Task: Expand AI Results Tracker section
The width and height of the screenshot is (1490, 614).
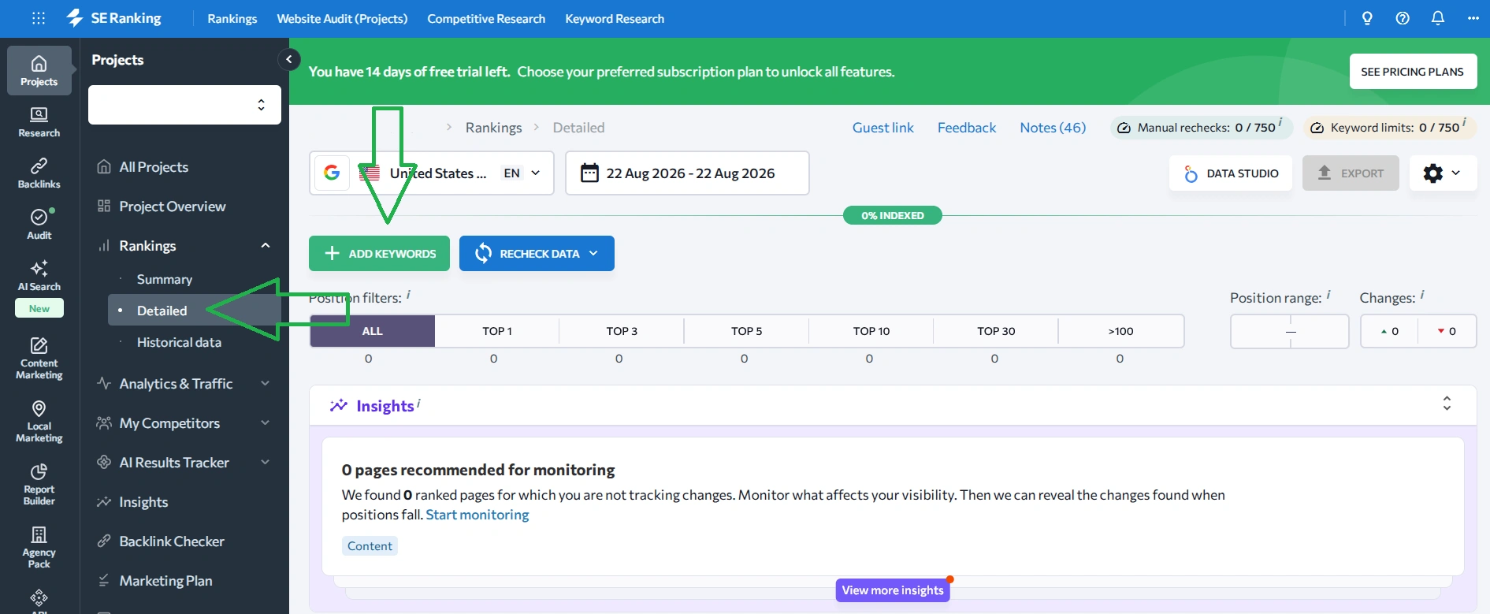Action: pos(266,463)
